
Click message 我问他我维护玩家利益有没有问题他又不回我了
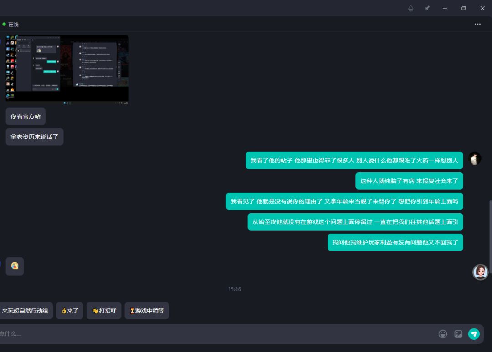395,242
